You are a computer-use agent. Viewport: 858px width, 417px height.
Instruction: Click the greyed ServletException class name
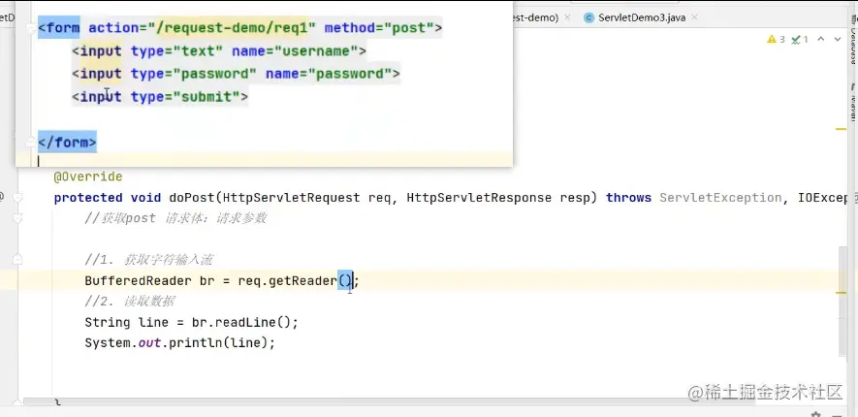[720, 198]
